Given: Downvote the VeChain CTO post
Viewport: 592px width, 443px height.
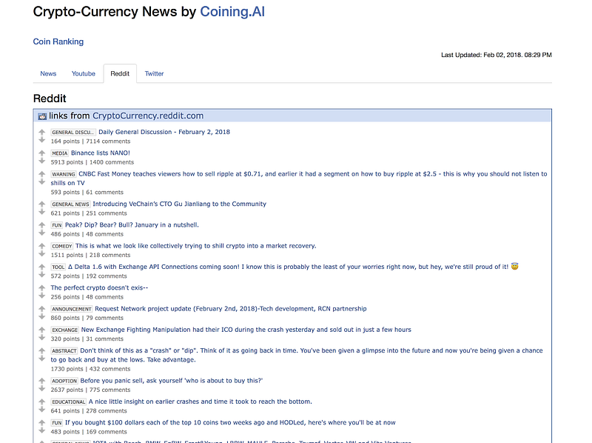Looking at the screenshot, I should [42, 212].
